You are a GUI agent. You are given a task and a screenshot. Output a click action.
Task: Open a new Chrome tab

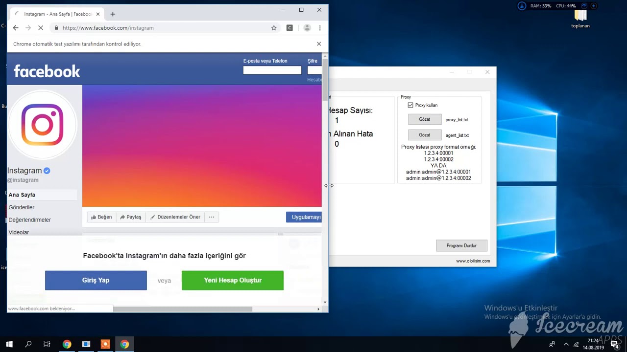tap(113, 14)
